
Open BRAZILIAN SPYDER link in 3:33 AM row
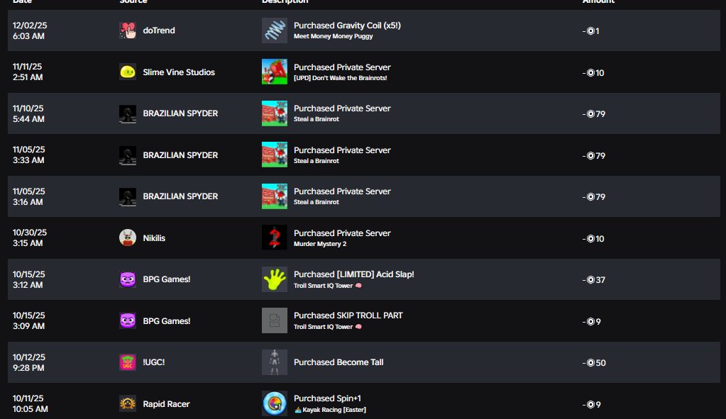click(180, 155)
